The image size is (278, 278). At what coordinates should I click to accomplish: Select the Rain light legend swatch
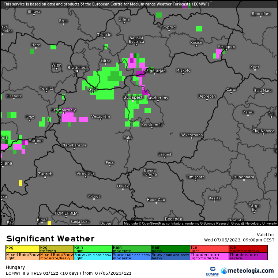(x=93, y=249)
